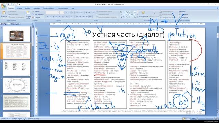Toggle align text right in Paragraph group
Image resolution: width=219 pixels, height=123 pixels.
coord(83,17)
